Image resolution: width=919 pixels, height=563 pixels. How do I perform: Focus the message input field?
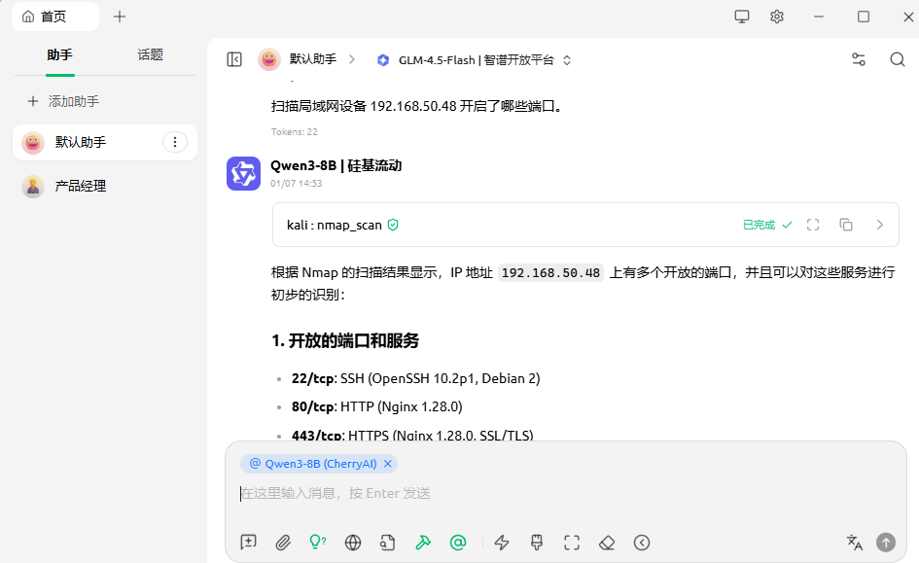pos(566,493)
